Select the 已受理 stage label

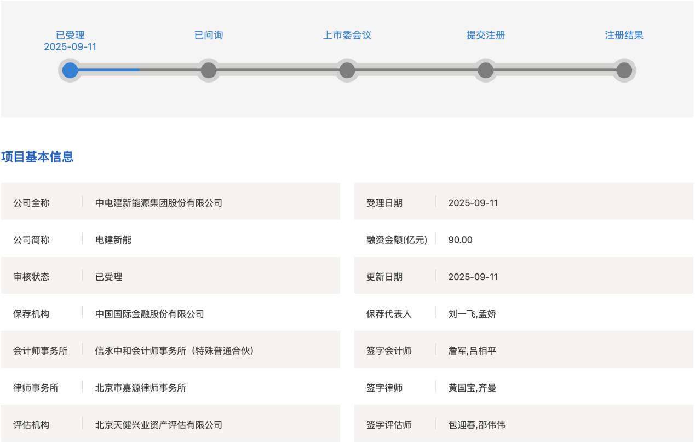click(70, 36)
